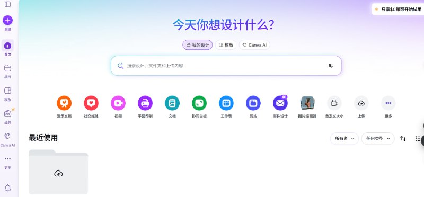Create a Doc (文档)

tap(172, 103)
